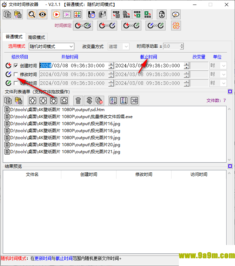Image resolution: width=235 pixels, height=266 pixels.
Task: Open the 改变量方式 dropdown showing 递增
Action: [118, 47]
